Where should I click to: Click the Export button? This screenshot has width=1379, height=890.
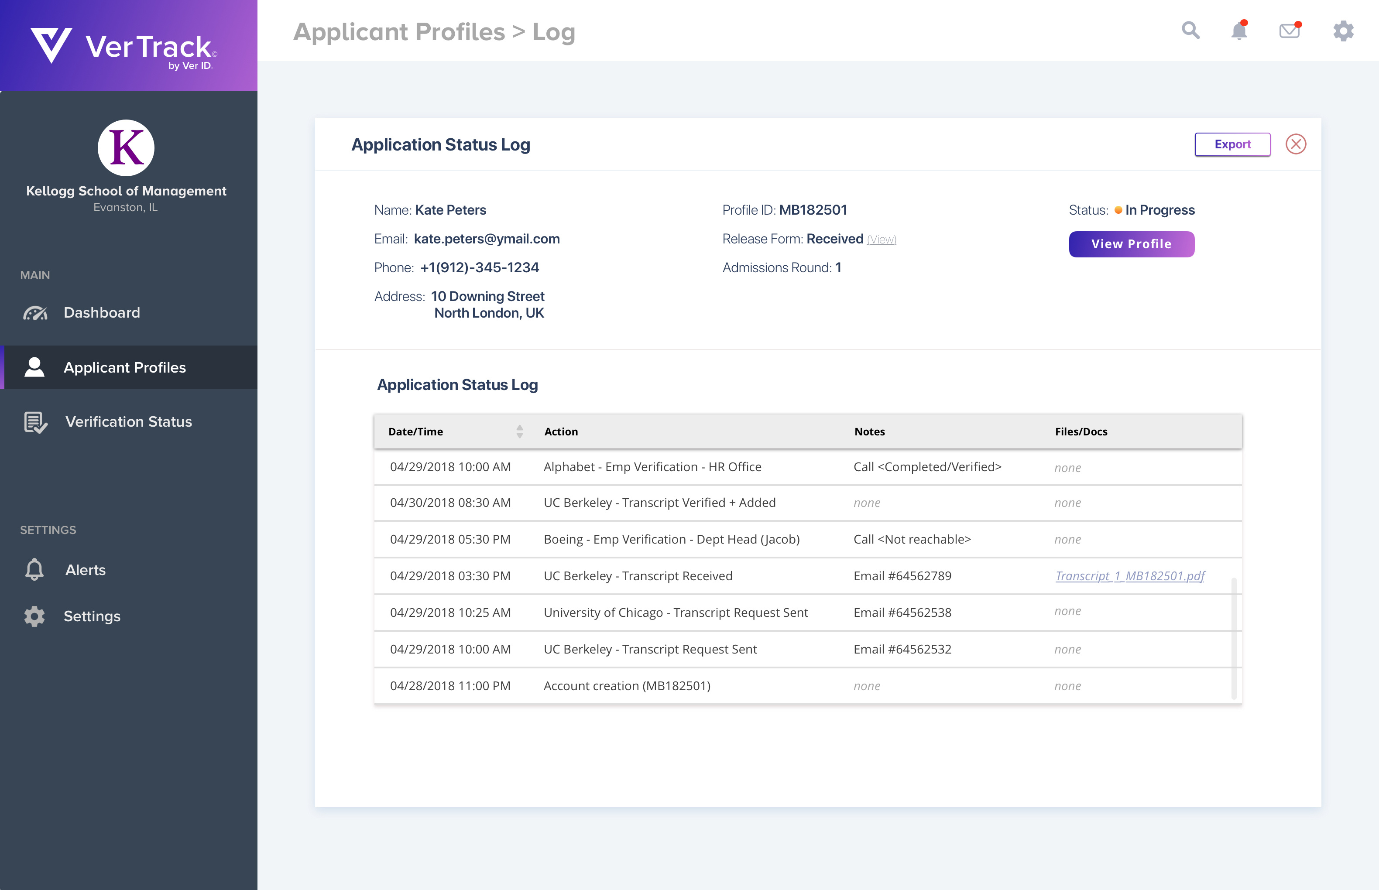(1232, 144)
